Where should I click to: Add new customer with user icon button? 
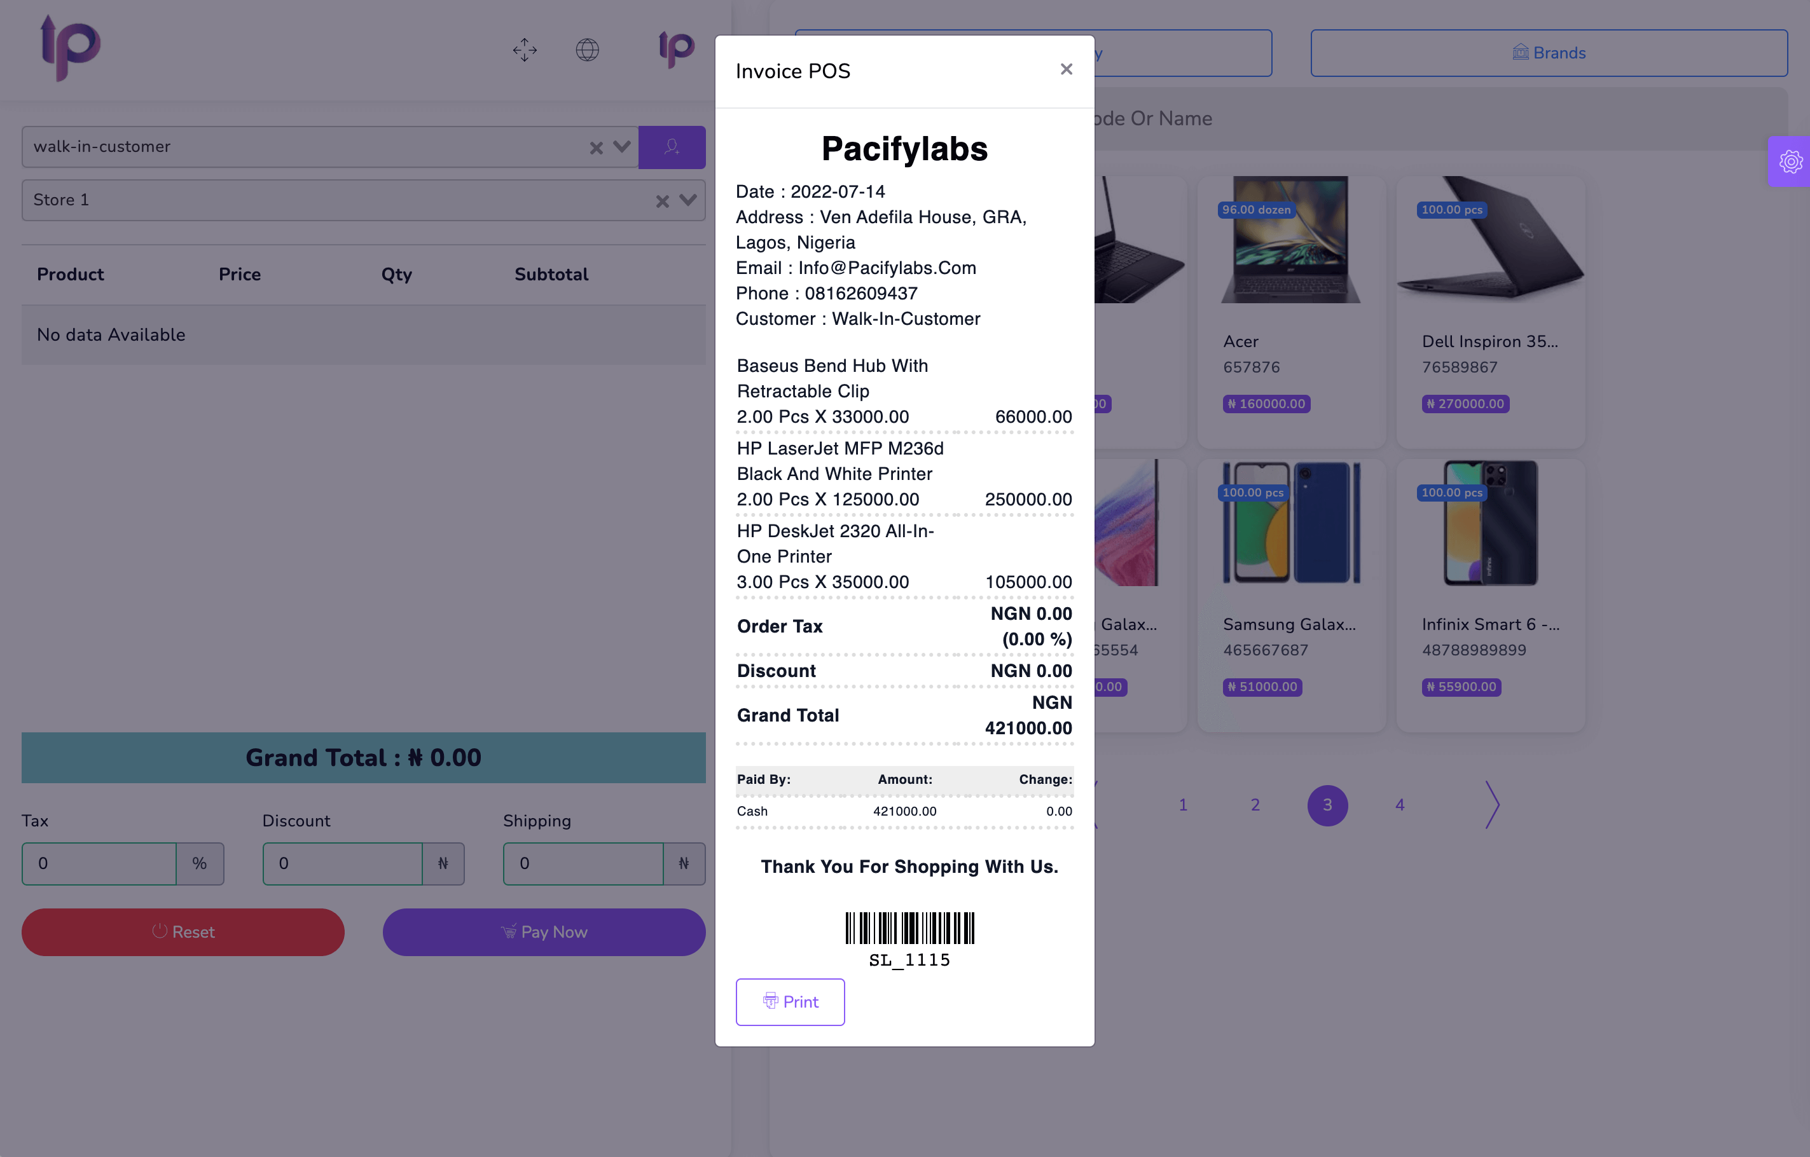coord(671,146)
